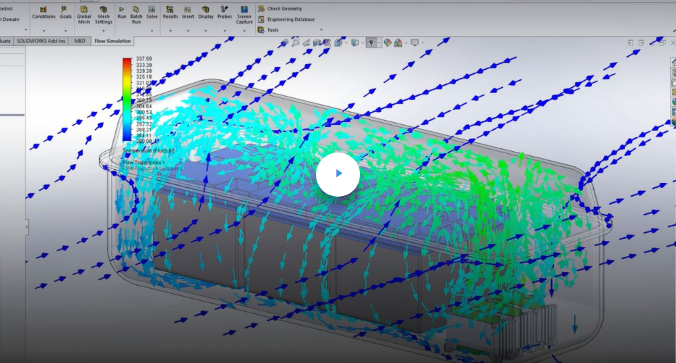Click the temperature color legend bar
The image size is (676, 363).
[127, 99]
